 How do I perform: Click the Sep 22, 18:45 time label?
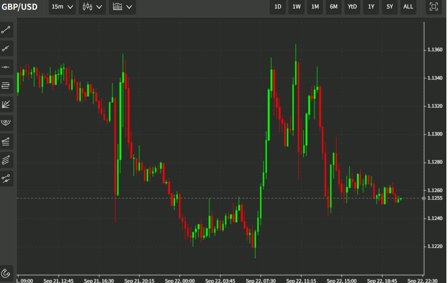tap(382, 281)
